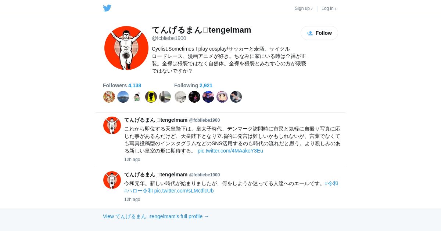The width and height of the screenshot is (441, 231).
Task: Follow the tengelmam account
Action: coord(319,33)
